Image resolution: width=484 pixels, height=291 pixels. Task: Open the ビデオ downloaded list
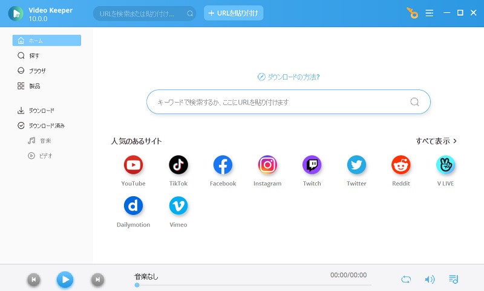click(47, 156)
